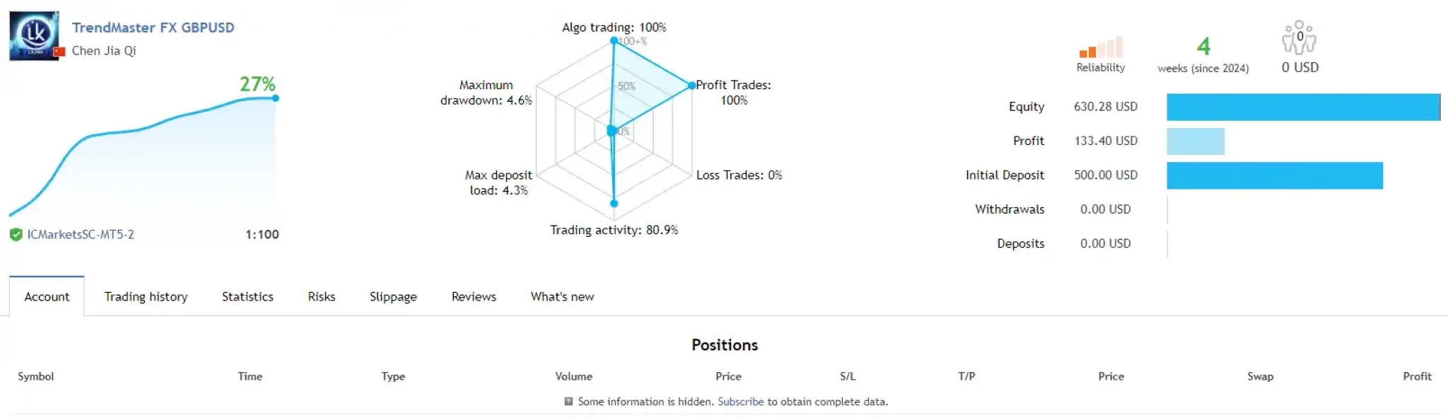
Task: Click the TrendMaster signal avatar logo
Action: pos(33,35)
